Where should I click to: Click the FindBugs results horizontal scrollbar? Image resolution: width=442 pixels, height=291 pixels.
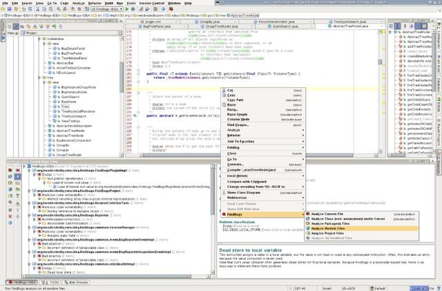[107, 276]
